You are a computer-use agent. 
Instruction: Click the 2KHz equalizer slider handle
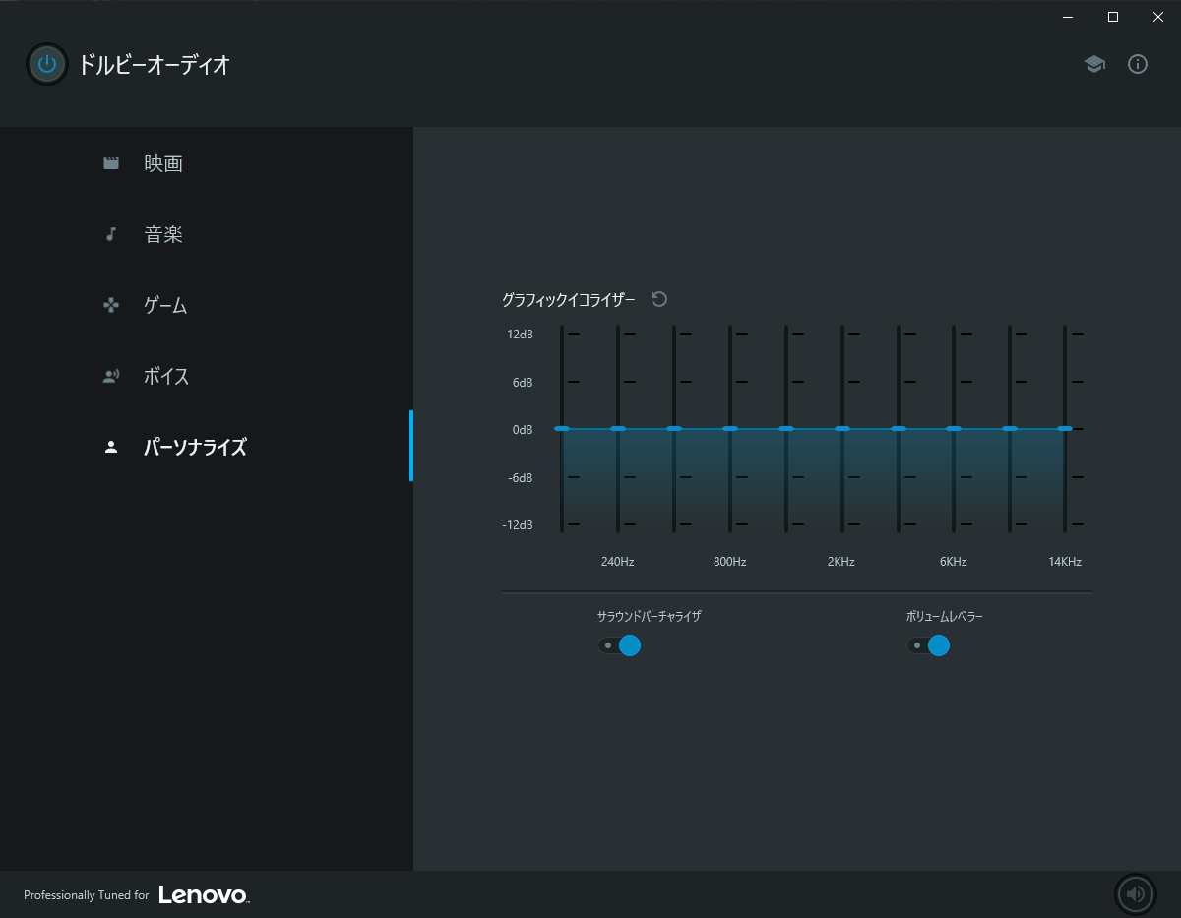click(842, 429)
